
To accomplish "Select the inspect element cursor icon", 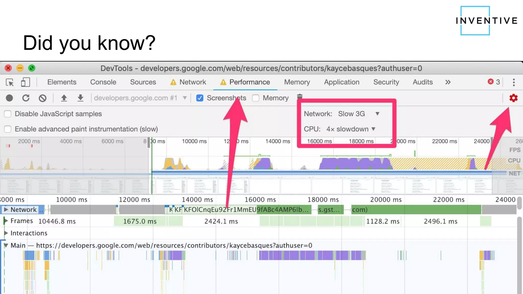I will coord(10,82).
